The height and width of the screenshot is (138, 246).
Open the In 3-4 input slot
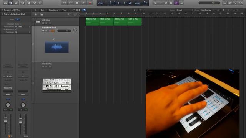click(x=9, y=76)
